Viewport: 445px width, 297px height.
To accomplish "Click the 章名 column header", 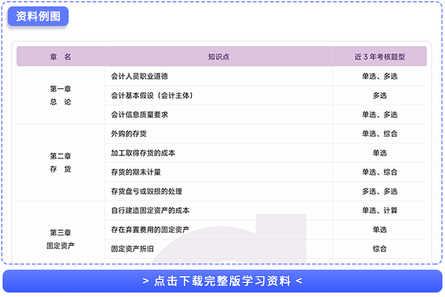I will 60,57.
